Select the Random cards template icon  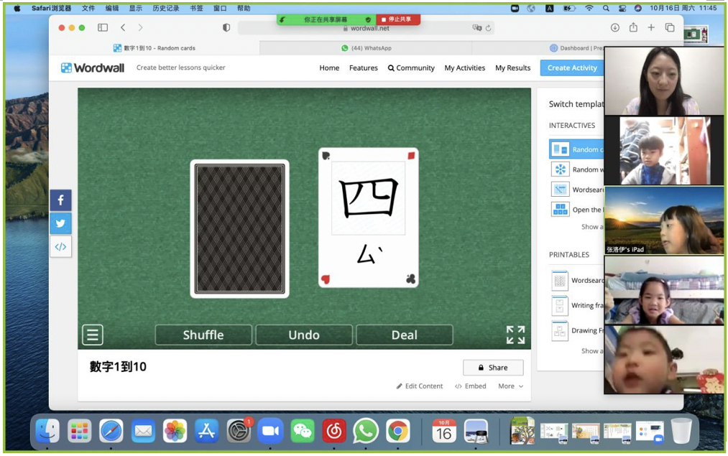point(560,149)
